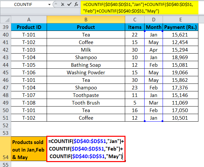Click the 'Items' header cell
Image resolution: width=204 pixels, height=167 pixels.
pos(135,27)
